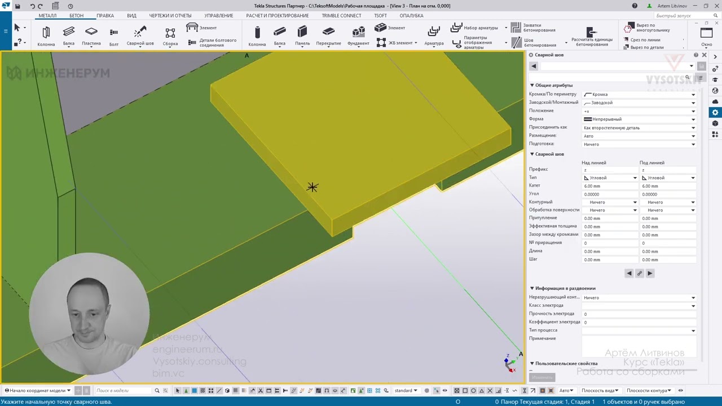
Task: Toggle the eye icon beside standard filter
Action: pos(444,390)
